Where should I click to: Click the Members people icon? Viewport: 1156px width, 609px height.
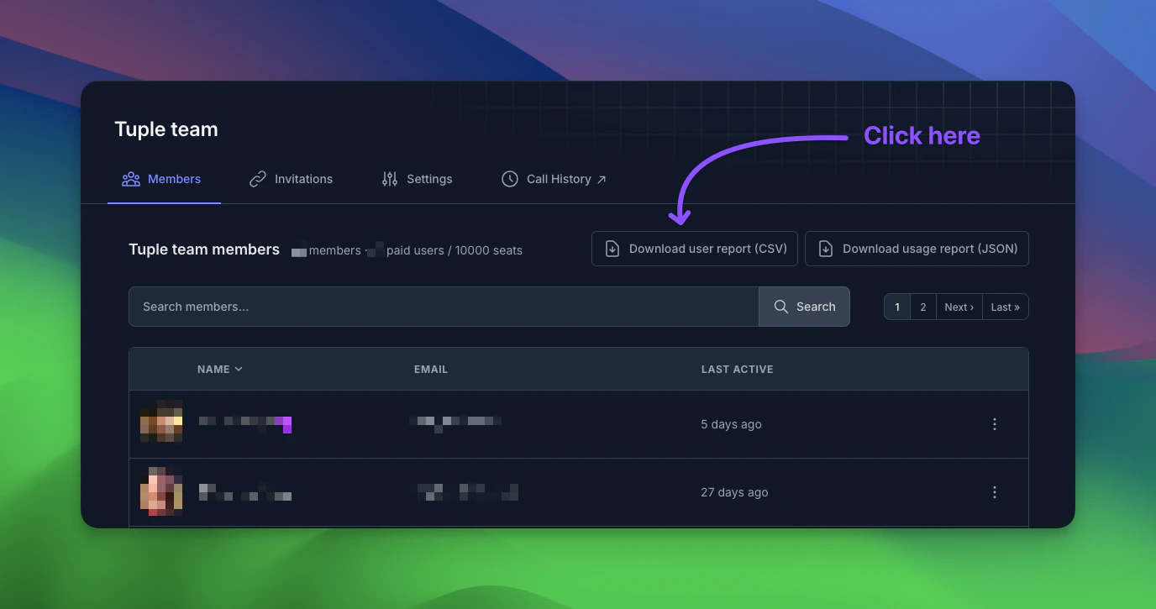pos(131,179)
